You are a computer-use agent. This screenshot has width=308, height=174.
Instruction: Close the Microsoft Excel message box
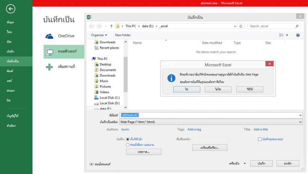coord(269,64)
